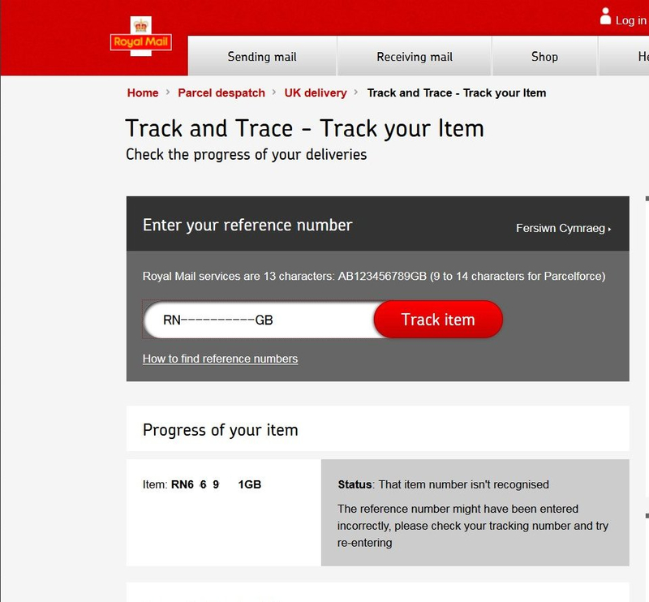
Task: Open the Sending mail menu
Action: click(x=262, y=56)
